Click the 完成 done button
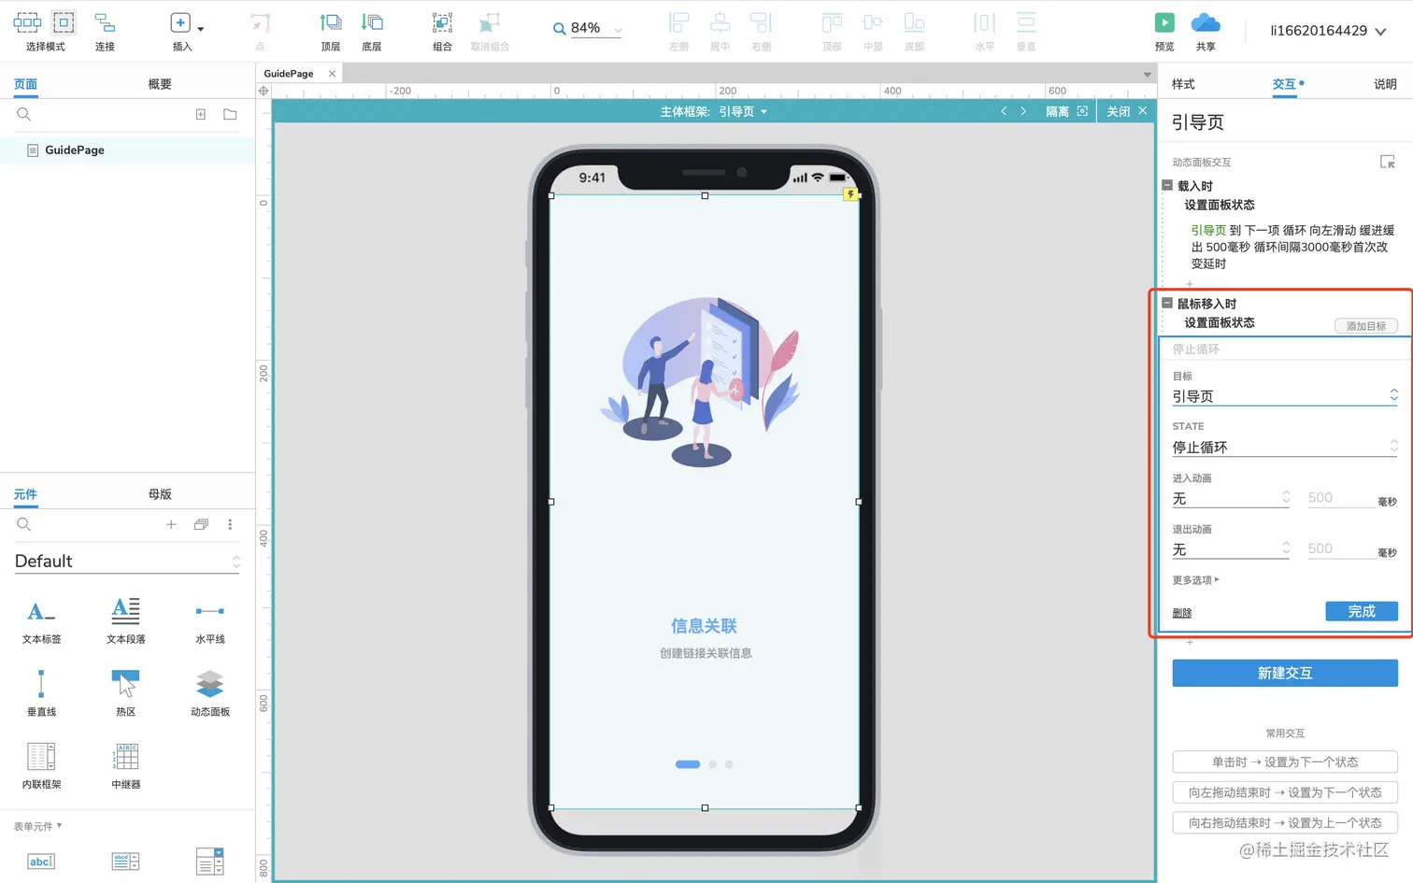The height and width of the screenshot is (883, 1413). pyautogui.click(x=1362, y=611)
